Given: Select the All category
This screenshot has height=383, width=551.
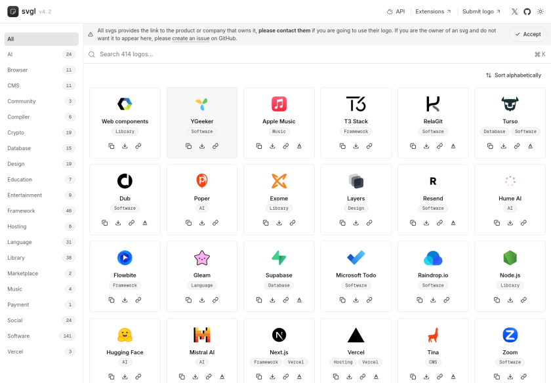Looking at the screenshot, I should click(x=41, y=39).
